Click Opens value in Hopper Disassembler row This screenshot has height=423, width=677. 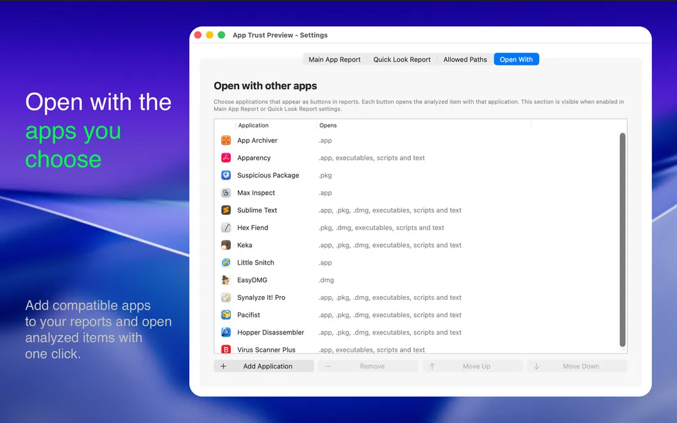click(x=390, y=333)
